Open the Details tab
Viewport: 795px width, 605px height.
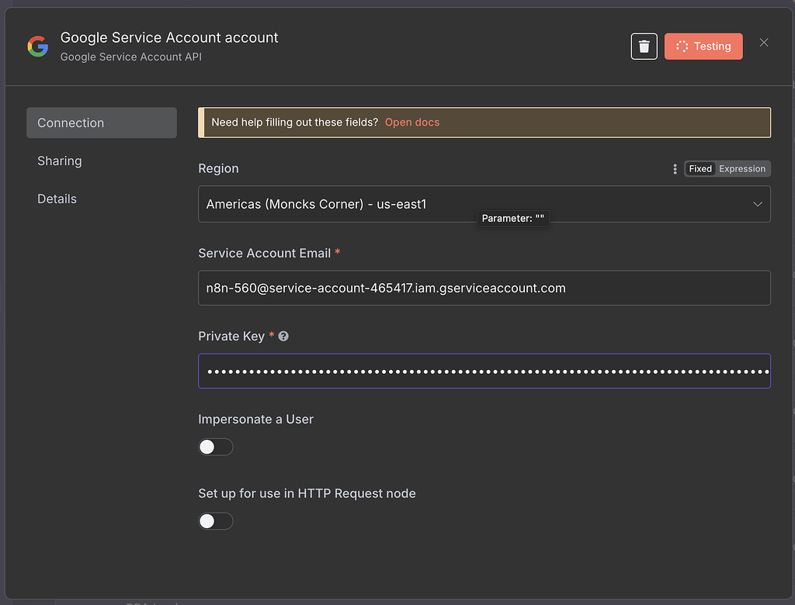[x=57, y=199]
